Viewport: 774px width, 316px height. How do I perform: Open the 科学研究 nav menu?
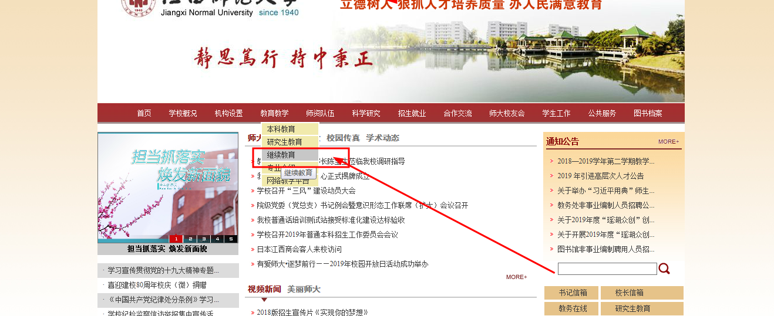(366, 113)
